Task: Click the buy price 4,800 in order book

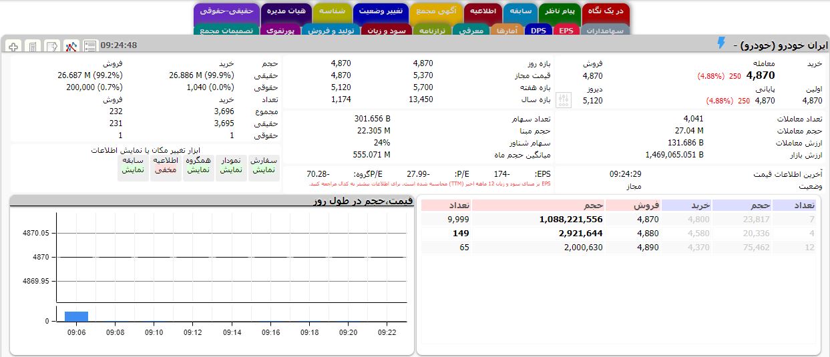Action: (x=698, y=219)
